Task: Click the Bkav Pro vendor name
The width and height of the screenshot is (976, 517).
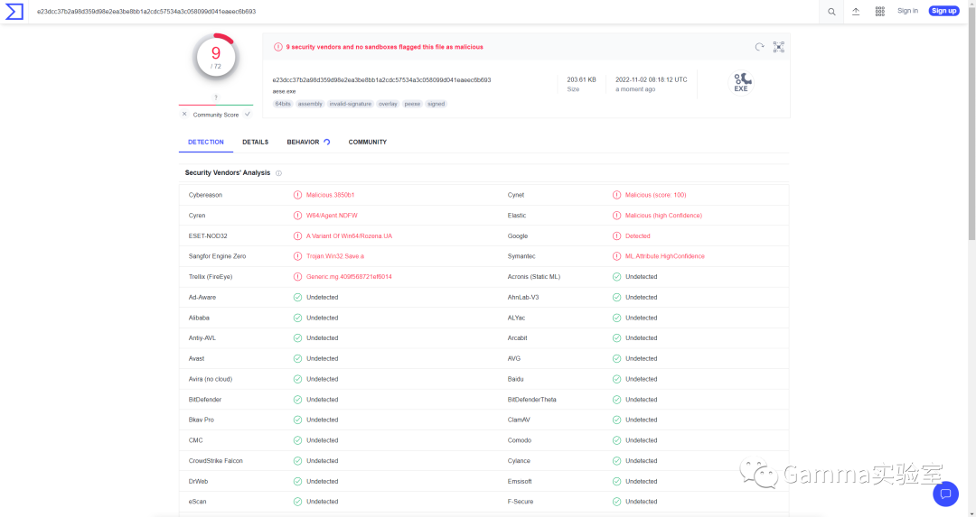Action: tap(201, 420)
